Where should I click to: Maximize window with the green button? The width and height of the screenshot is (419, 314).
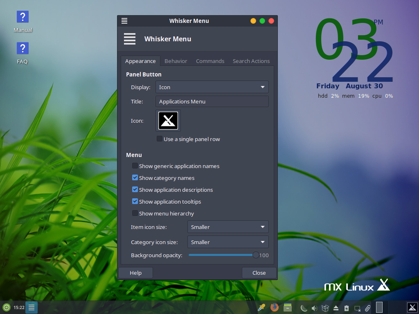click(x=262, y=21)
